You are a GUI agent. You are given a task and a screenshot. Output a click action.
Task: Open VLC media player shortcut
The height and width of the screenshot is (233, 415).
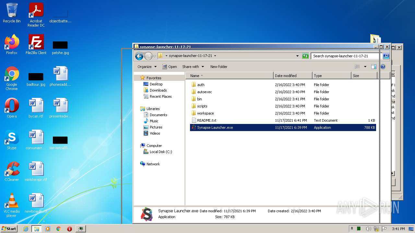coord(12,205)
